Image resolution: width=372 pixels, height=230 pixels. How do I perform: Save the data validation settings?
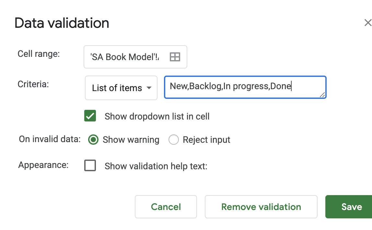351,207
